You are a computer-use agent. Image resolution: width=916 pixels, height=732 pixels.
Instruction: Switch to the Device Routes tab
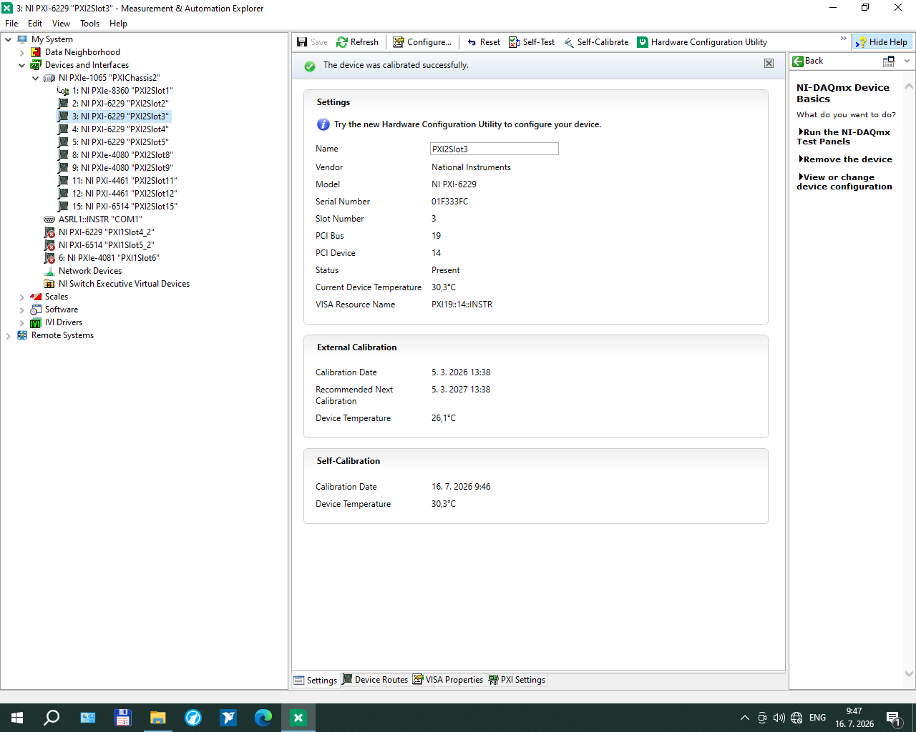[375, 680]
